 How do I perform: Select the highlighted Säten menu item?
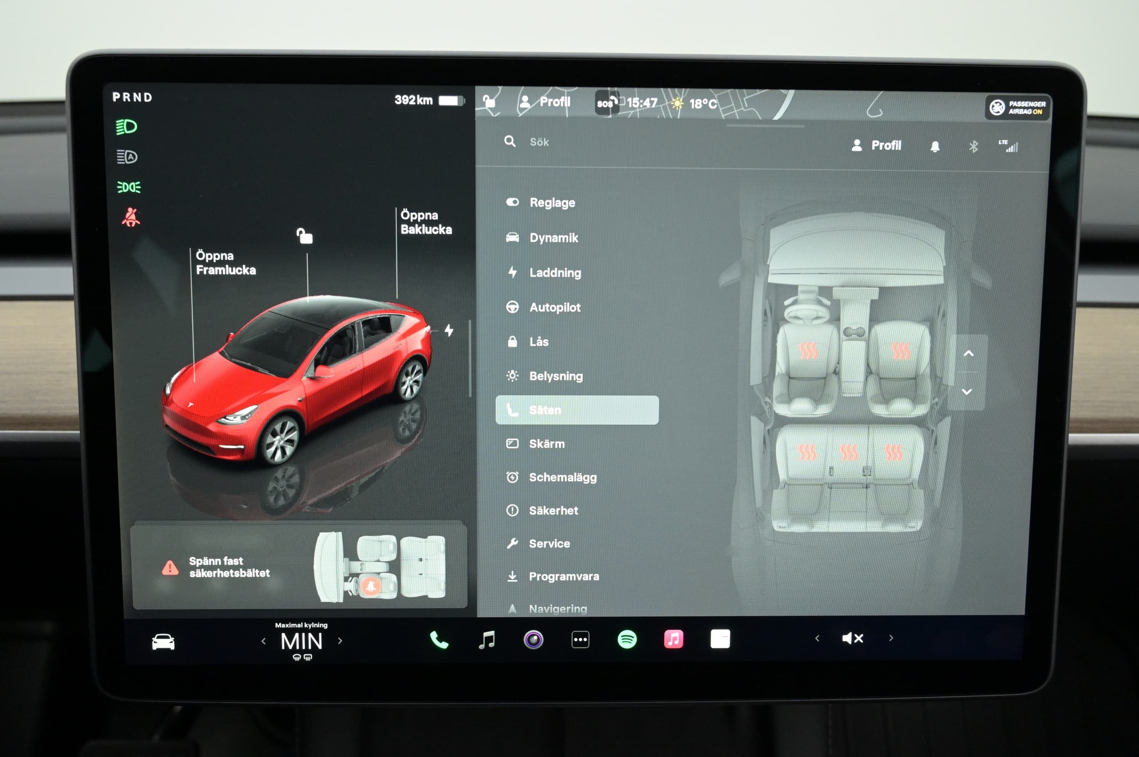pyautogui.click(x=577, y=410)
